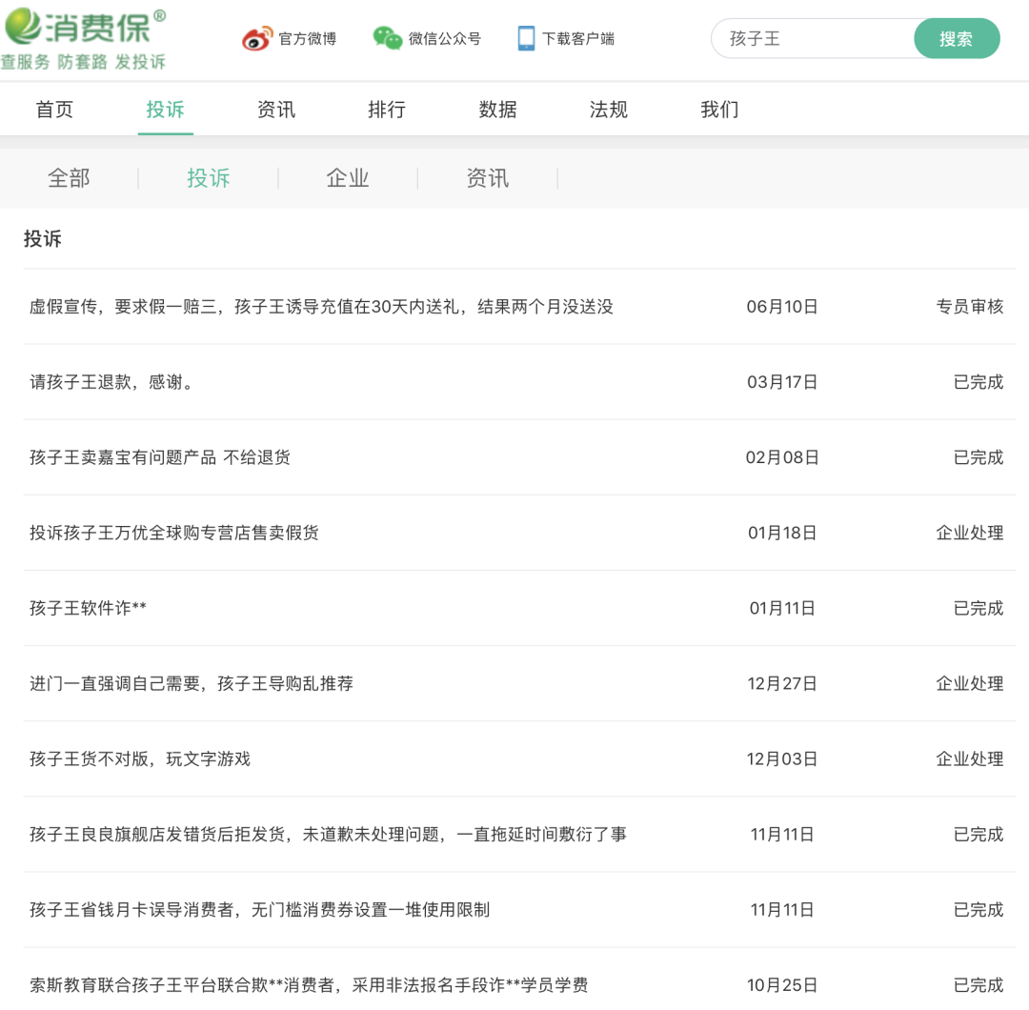This screenshot has width=1029, height=1010.
Task: Open the 法规 navigation item
Action: [609, 110]
